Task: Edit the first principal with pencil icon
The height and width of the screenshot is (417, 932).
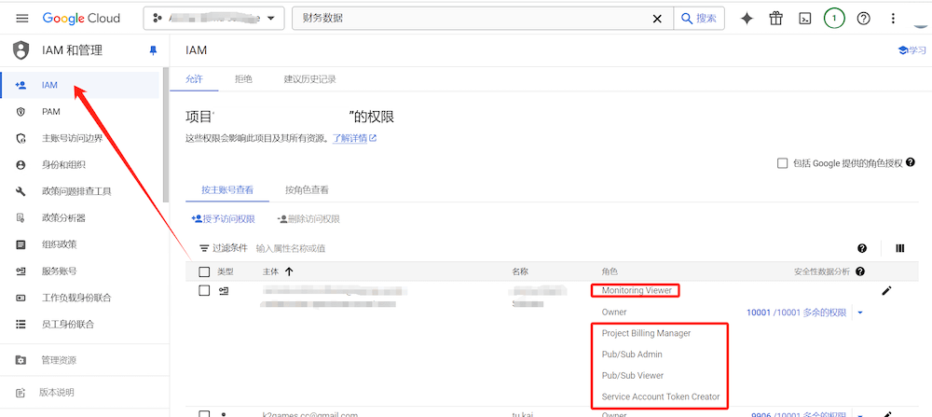Action: pyautogui.click(x=886, y=291)
